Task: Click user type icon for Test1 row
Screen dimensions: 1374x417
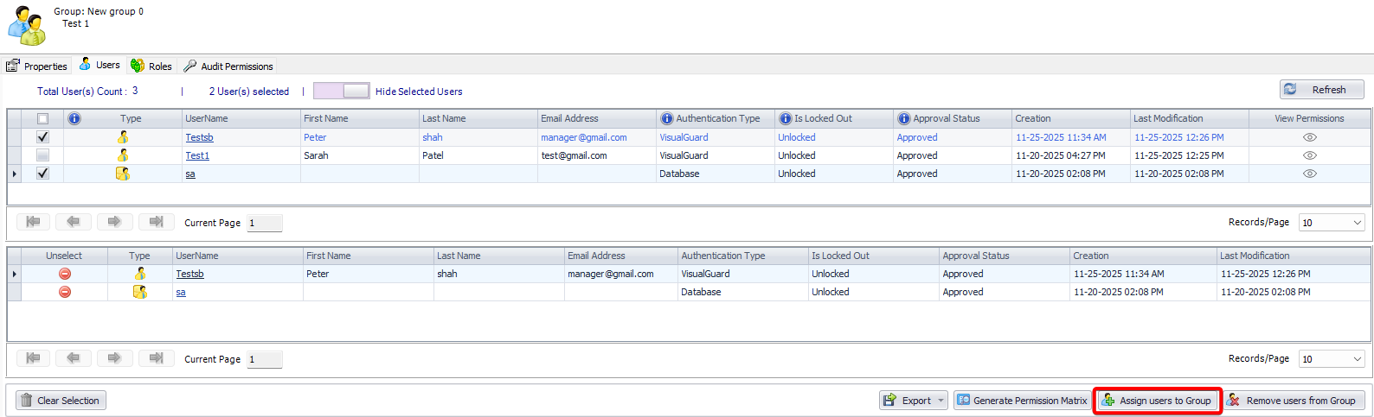Action: coord(123,155)
